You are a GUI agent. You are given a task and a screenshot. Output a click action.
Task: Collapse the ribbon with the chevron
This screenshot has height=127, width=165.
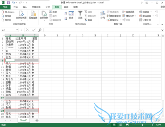coord(162,24)
